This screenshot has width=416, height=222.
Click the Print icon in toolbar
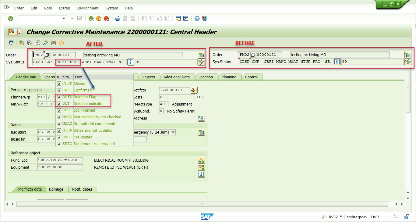(117, 19)
